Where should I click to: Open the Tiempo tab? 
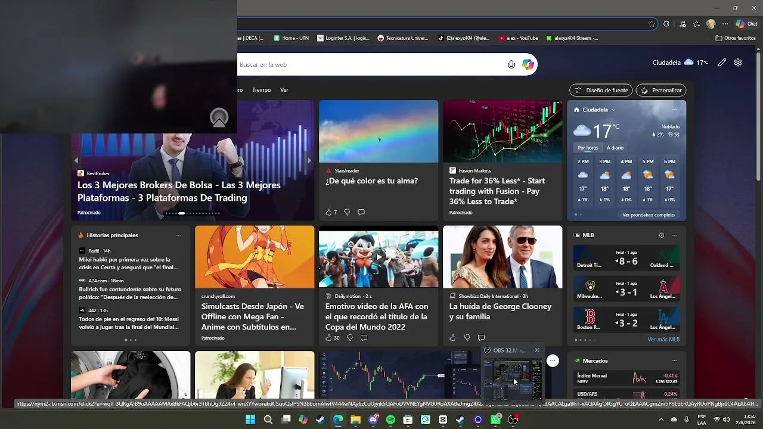coord(261,90)
